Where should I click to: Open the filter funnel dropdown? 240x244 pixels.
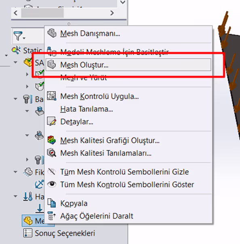(19, 36)
